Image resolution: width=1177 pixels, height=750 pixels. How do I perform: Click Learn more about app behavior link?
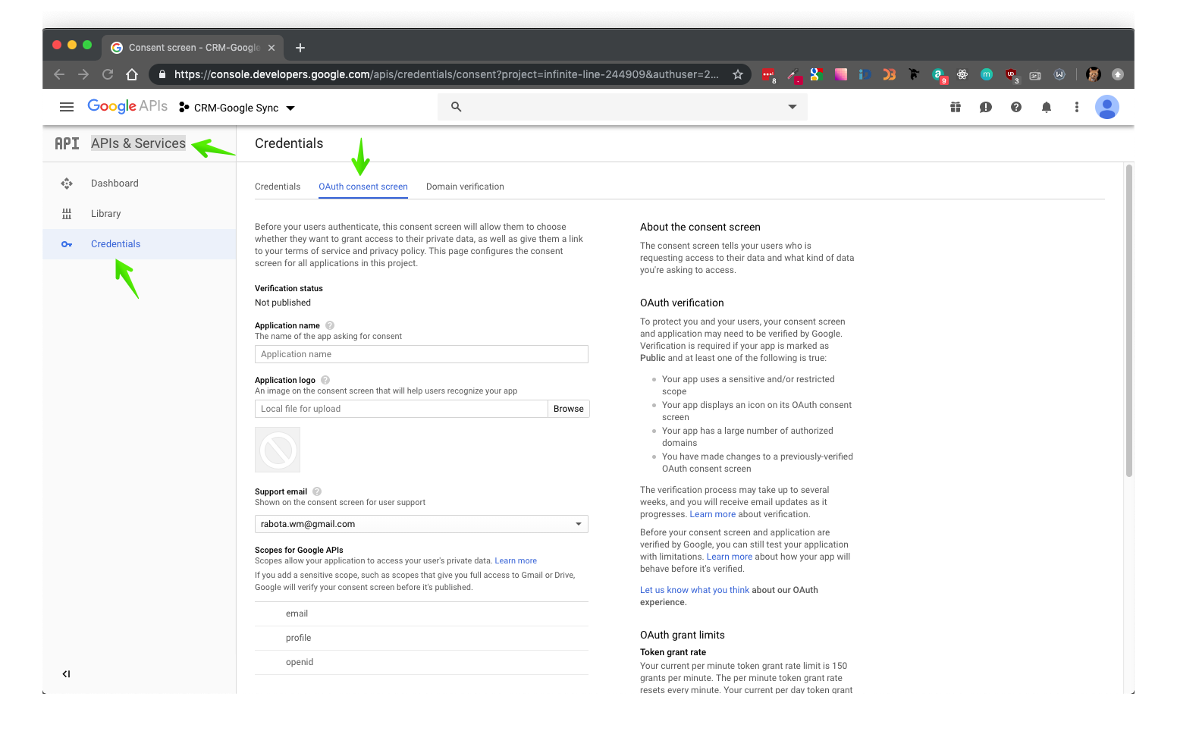(x=730, y=557)
